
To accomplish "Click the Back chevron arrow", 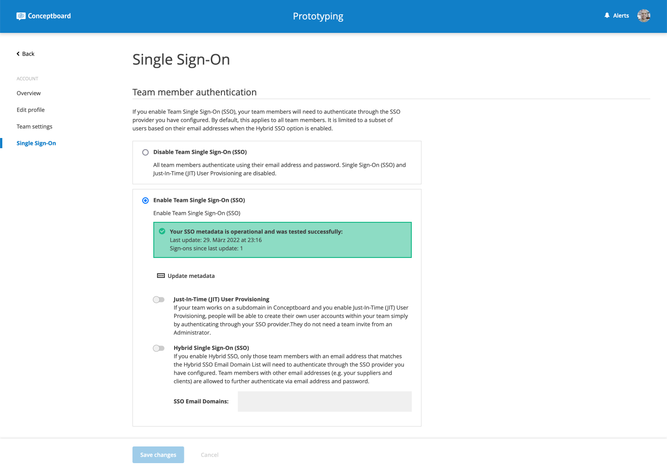I will point(18,54).
